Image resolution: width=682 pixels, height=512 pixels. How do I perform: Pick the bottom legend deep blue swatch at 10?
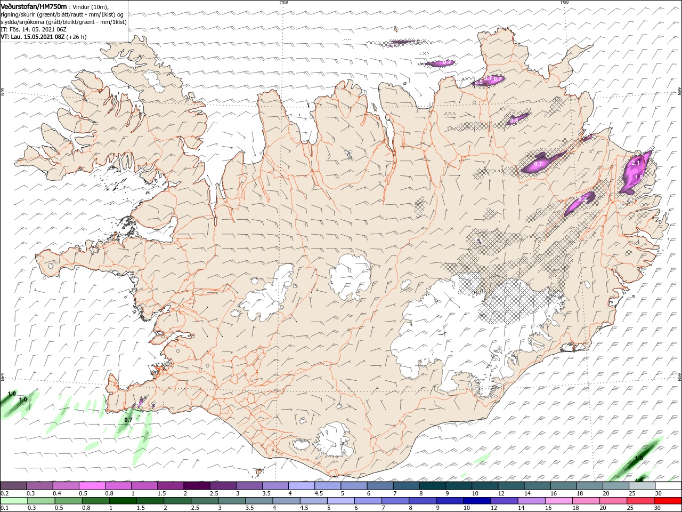[476, 501]
